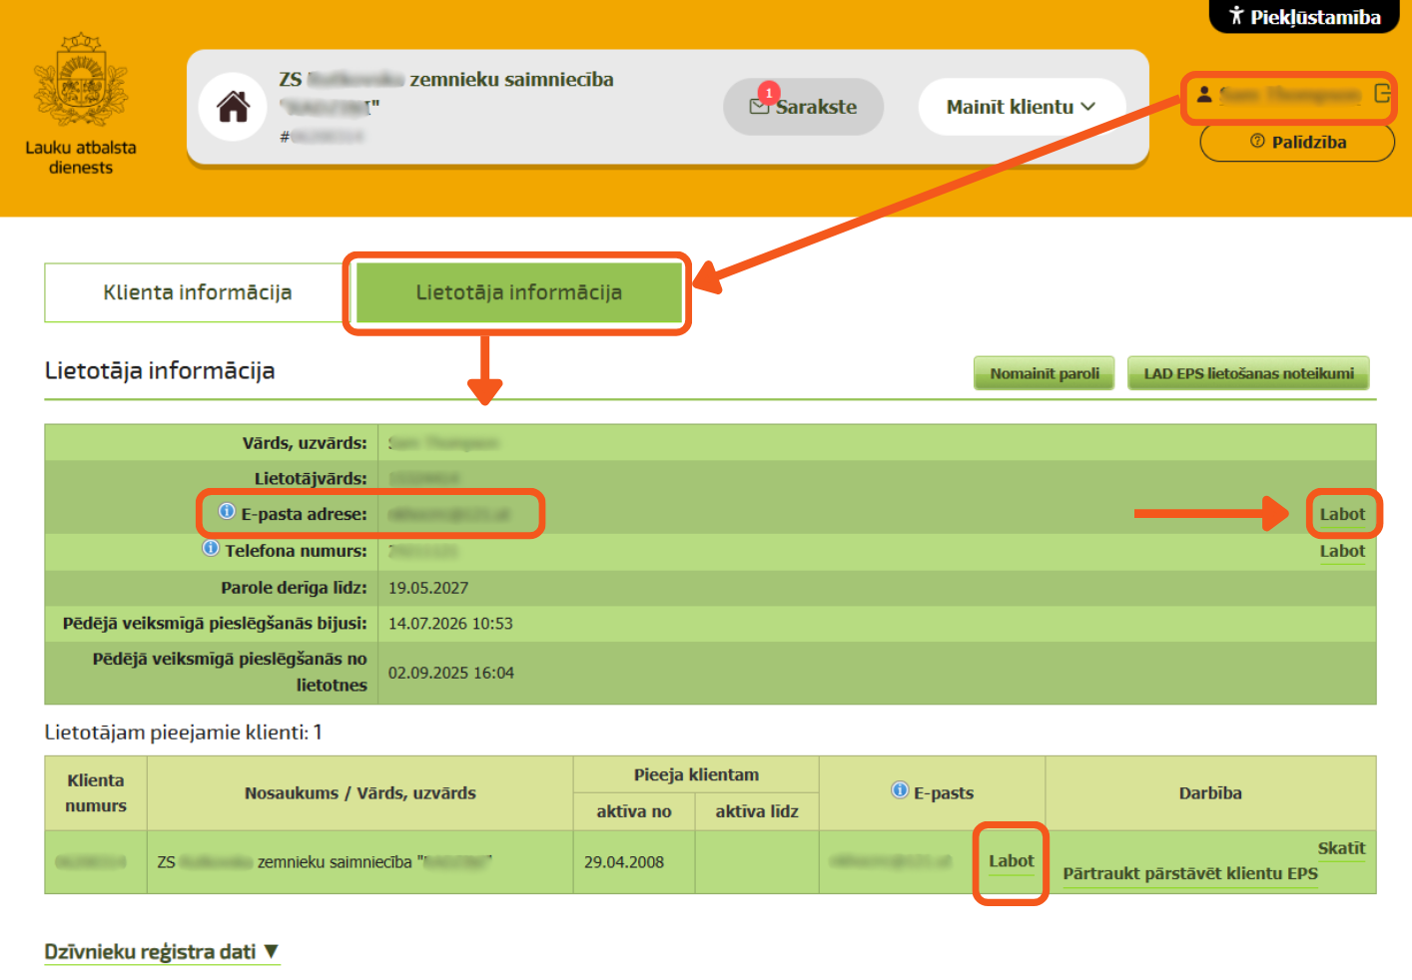The image size is (1412, 980).
Task: Click the Lauku atbalsta dienests logo
Action: tap(81, 104)
